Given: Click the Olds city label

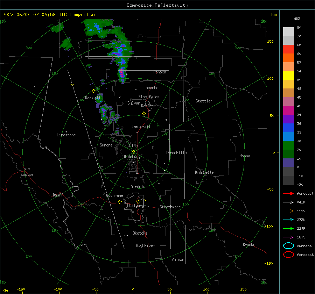Looking at the screenshot, I should (133, 145).
